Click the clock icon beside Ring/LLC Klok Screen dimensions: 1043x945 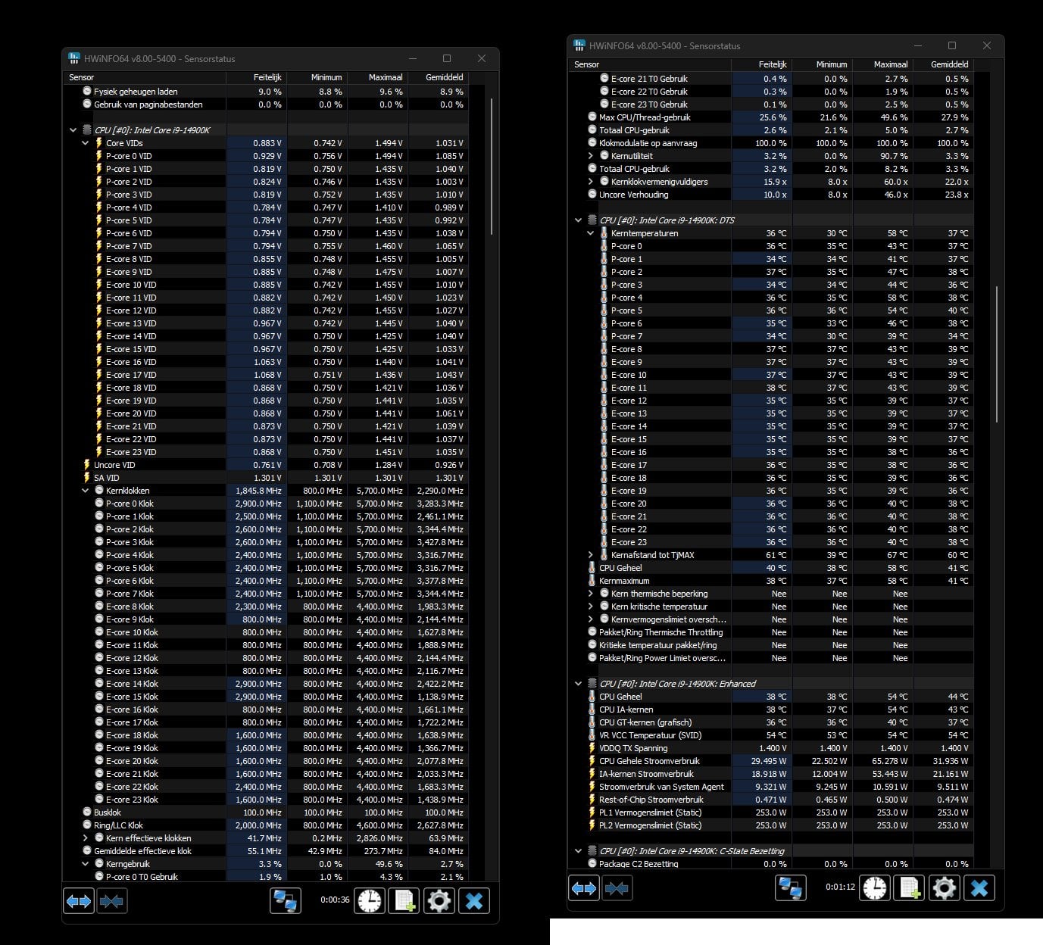[x=87, y=825]
